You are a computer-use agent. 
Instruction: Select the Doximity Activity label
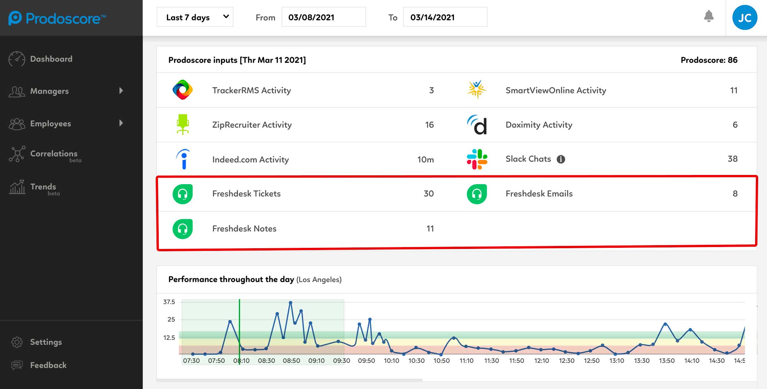[539, 125]
